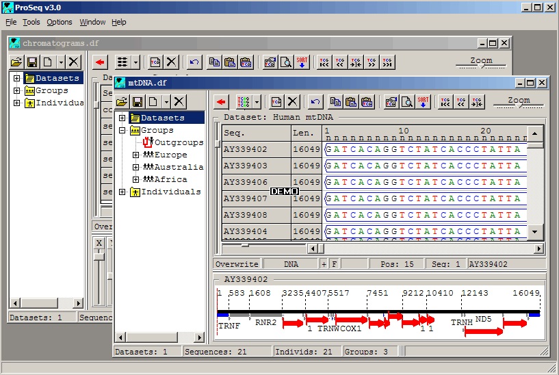Click the Zoom slider in mtDNA window
This screenshot has height=375, width=559.
coord(519,103)
